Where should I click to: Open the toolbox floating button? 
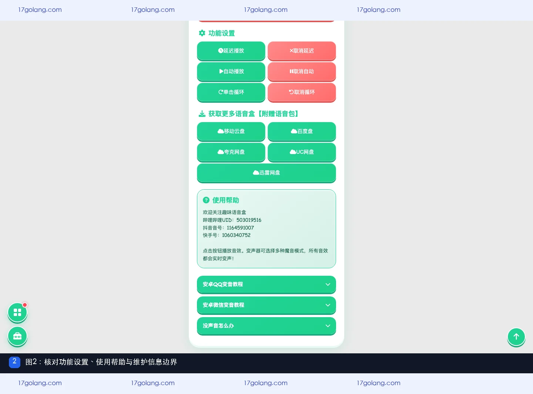[17, 336]
